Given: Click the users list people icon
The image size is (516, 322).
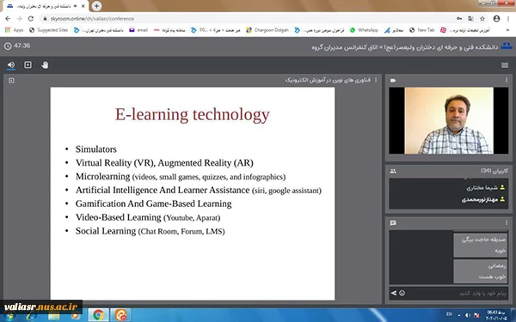Looking at the screenshot, I should (393, 171).
